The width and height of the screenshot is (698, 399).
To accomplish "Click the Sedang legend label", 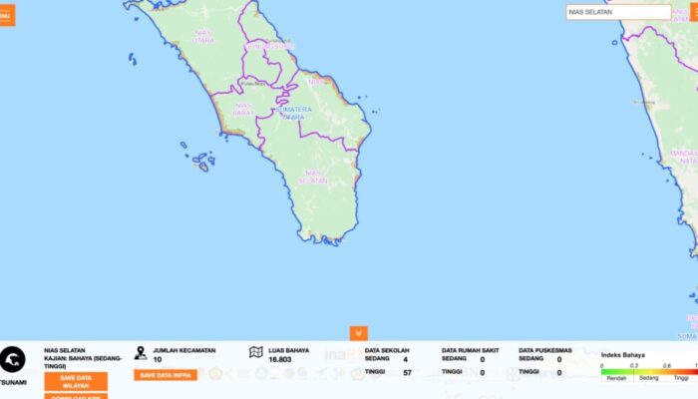I will [x=648, y=378].
